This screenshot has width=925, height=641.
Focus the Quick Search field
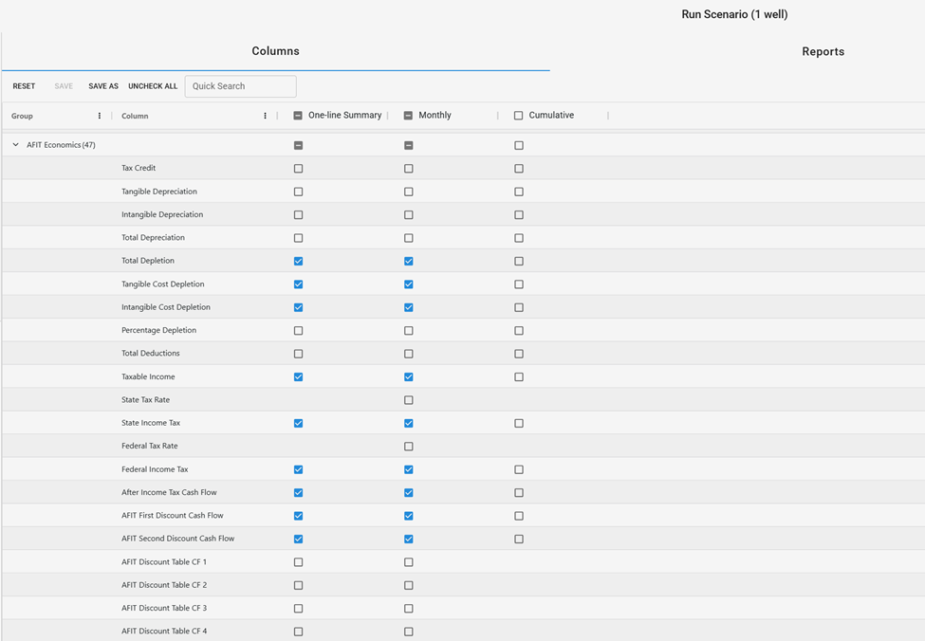pos(240,86)
